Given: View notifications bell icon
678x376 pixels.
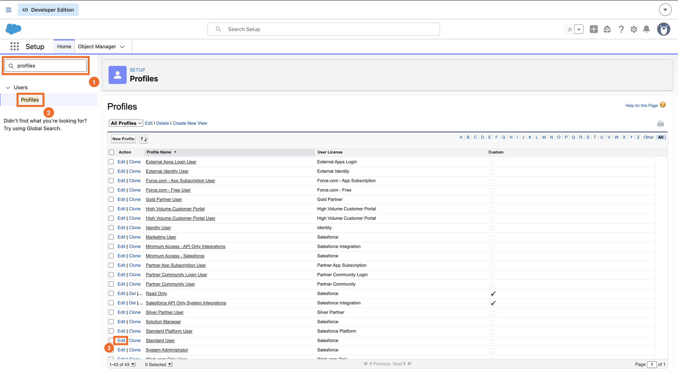Looking at the screenshot, I should pos(647,29).
